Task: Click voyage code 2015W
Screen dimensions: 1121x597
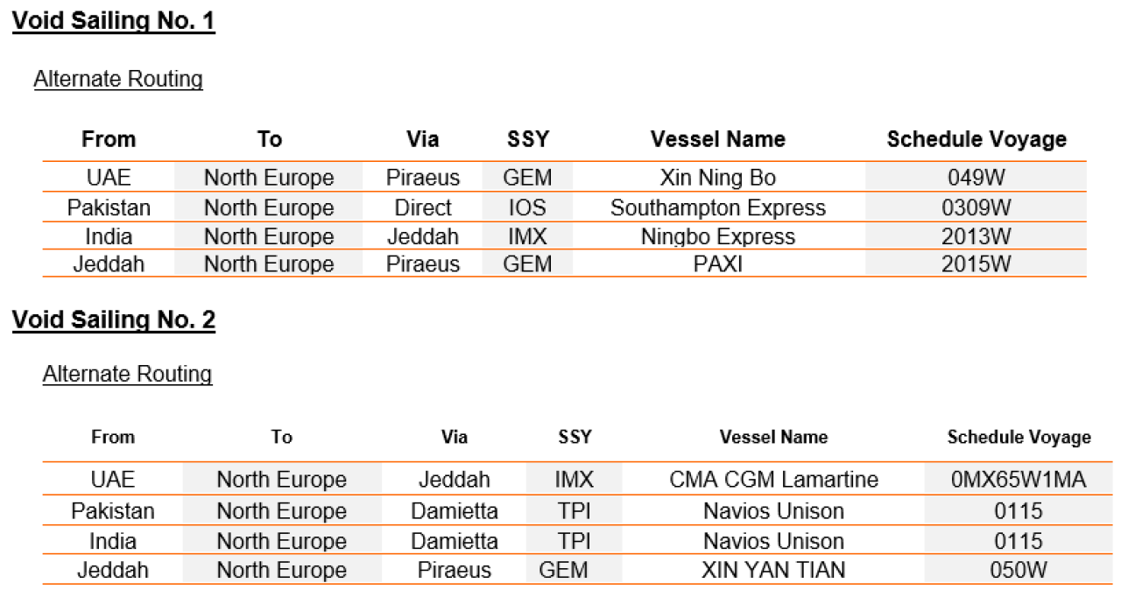Action: [976, 263]
